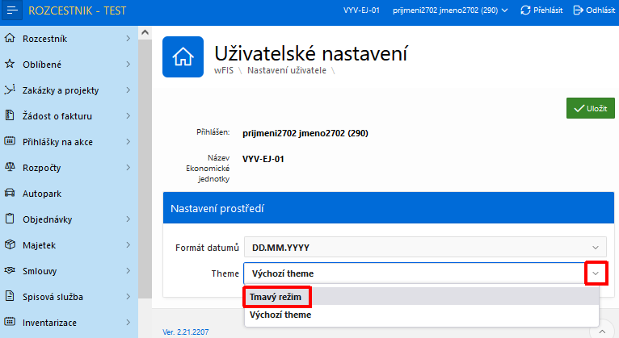Image resolution: width=619 pixels, height=338 pixels.
Task: Expand the Rozpočty submenu arrow
Action: coord(128,167)
